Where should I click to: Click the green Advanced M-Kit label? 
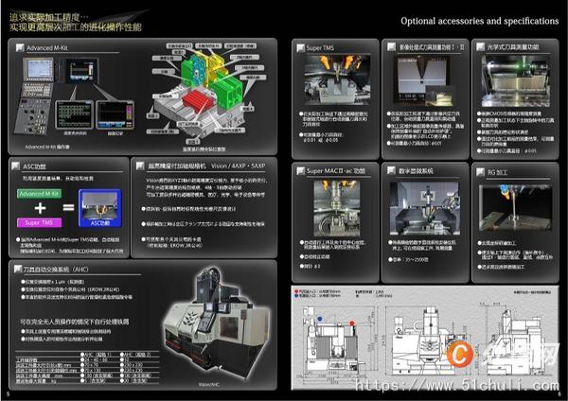tap(39, 194)
